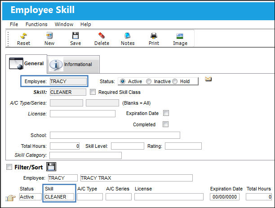
Task: Click the Status column header
Action: pos(27,189)
